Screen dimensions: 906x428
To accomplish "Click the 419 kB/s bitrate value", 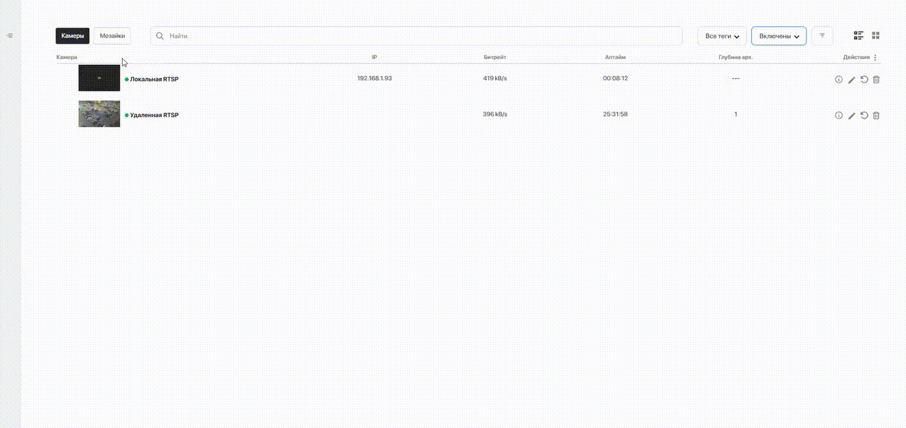I will pyautogui.click(x=495, y=78).
